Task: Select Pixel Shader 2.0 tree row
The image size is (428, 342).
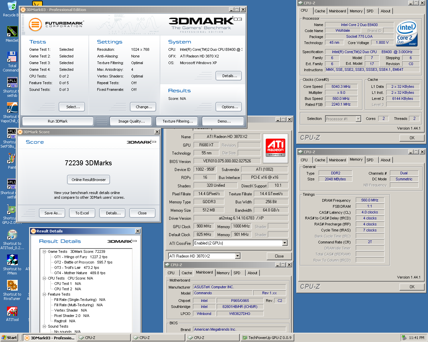Action: point(72,316)
